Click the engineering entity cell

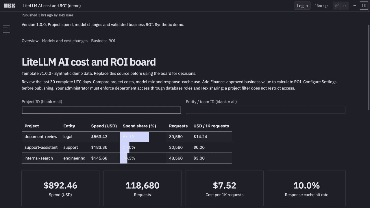[x=74, y=158]
